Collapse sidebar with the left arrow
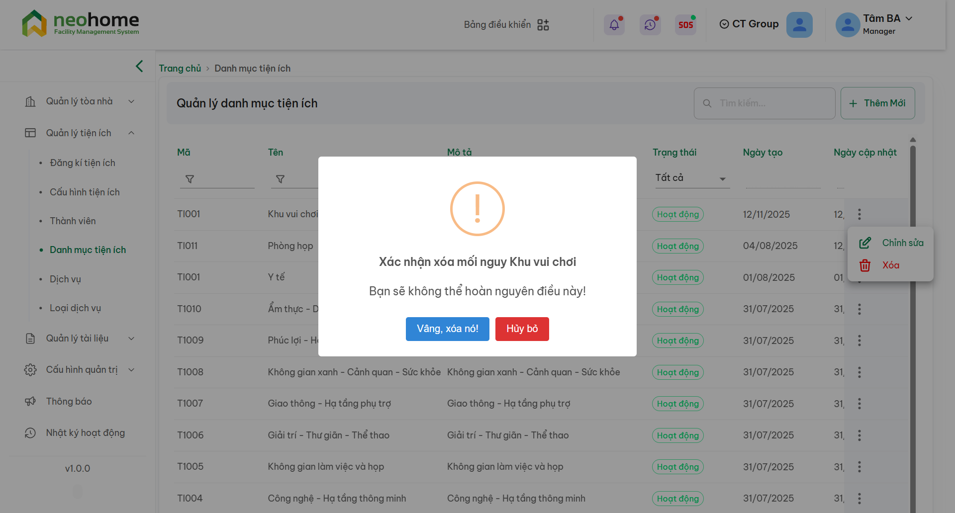 [139, 66]
